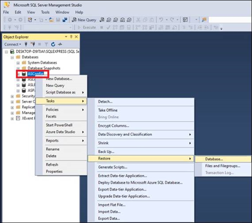Viewport: 252px width, 223px height.
Task: Choose New Database... from context menu
Action: point(61,79)
